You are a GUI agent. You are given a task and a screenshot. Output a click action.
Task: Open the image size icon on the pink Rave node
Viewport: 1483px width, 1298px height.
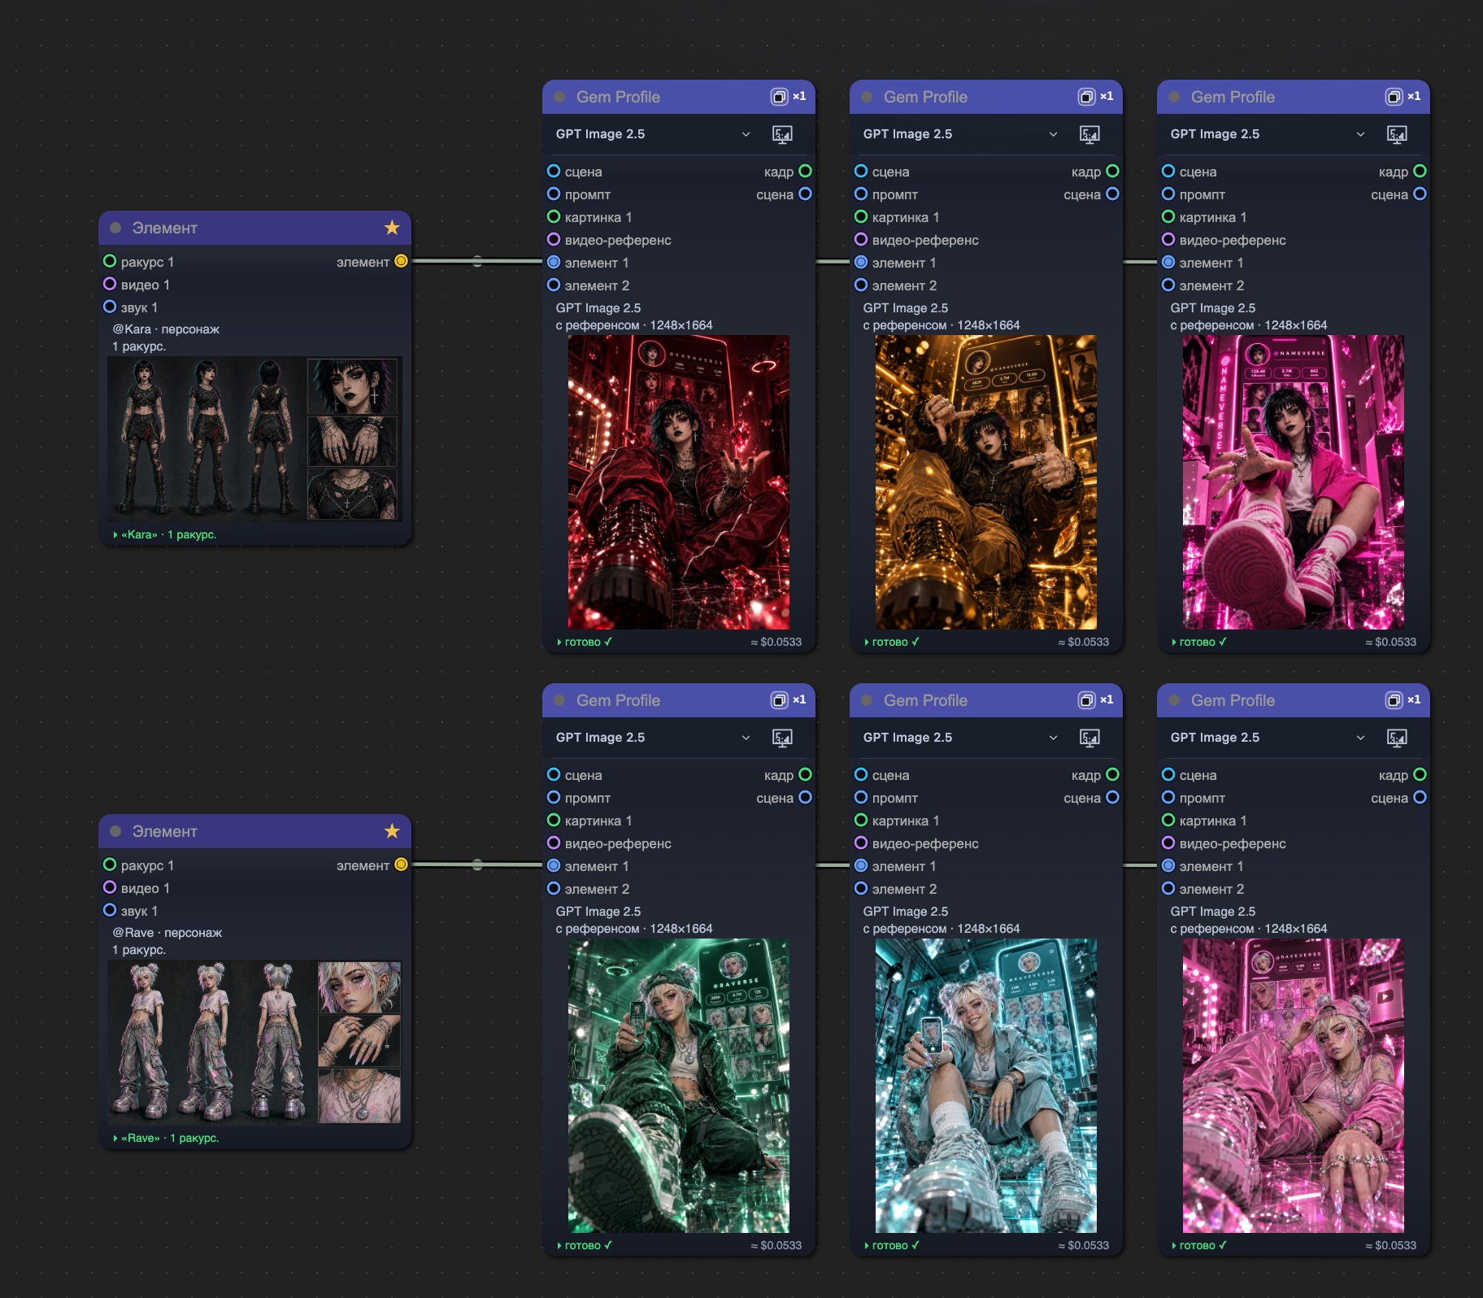(1397, 738)
